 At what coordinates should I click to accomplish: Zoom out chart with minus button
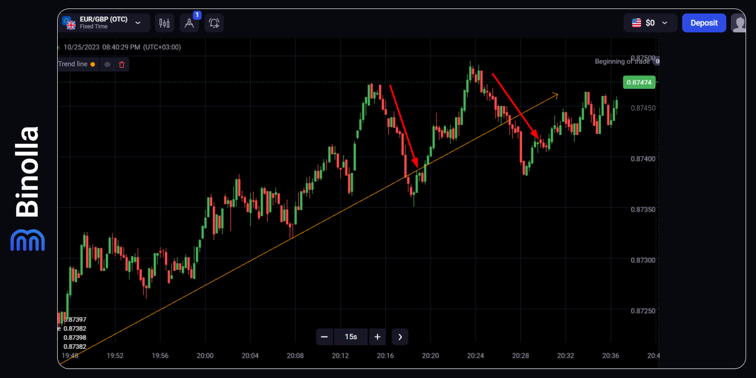pyautogui.click(x=324, y=337)
